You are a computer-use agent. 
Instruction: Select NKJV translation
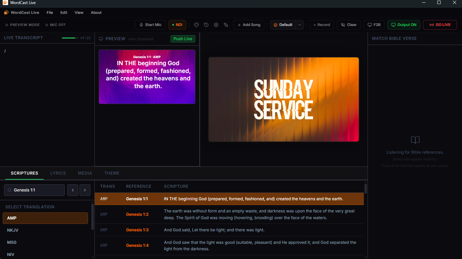pos(45,230)
